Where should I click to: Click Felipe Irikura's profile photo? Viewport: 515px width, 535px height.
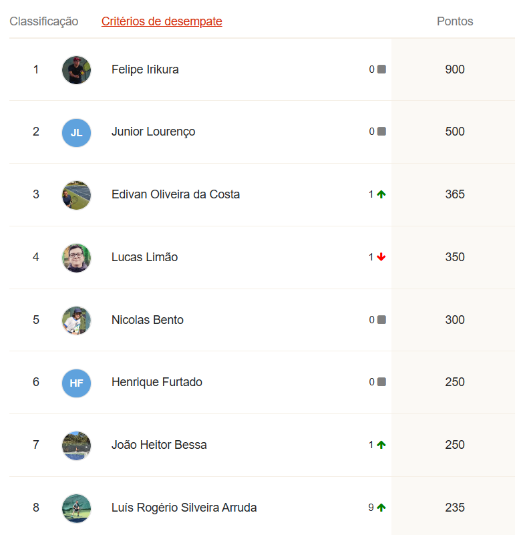pos(76,69)
